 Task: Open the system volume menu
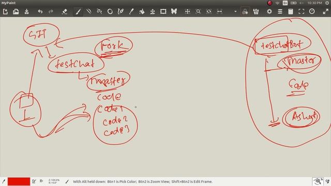coord(302,3)
